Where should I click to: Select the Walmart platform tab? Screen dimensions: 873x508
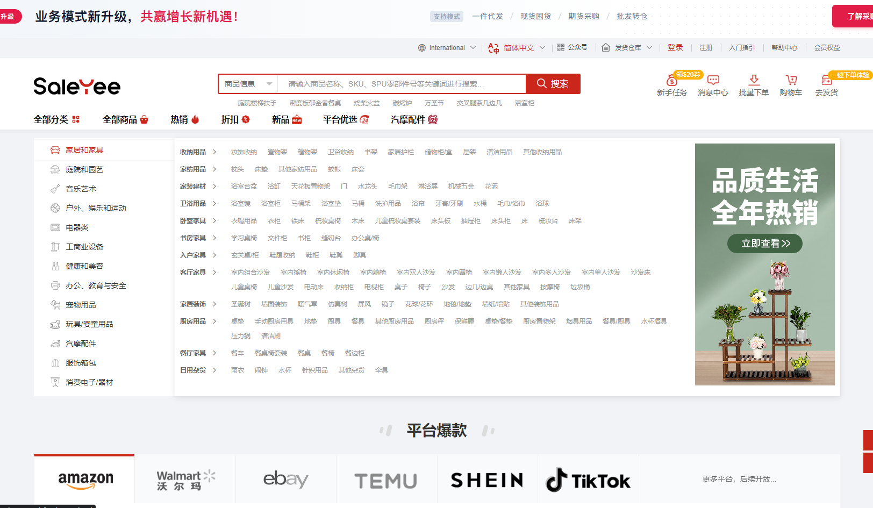point(185,480)
